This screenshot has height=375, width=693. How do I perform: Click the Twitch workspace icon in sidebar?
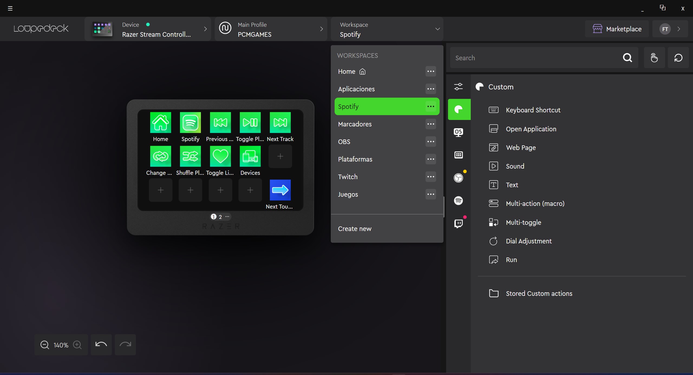pos(459,223)
